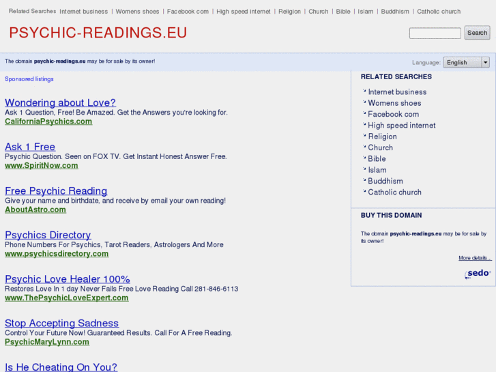Click Seen on FOX TV ad description
Image resolution: width=496 pixels, height=372 pixels.
tap(116, 156)
